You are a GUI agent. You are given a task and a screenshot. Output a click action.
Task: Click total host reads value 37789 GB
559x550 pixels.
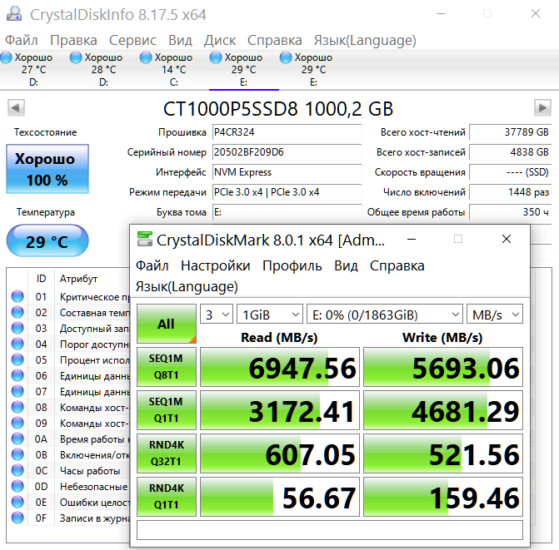510,132
